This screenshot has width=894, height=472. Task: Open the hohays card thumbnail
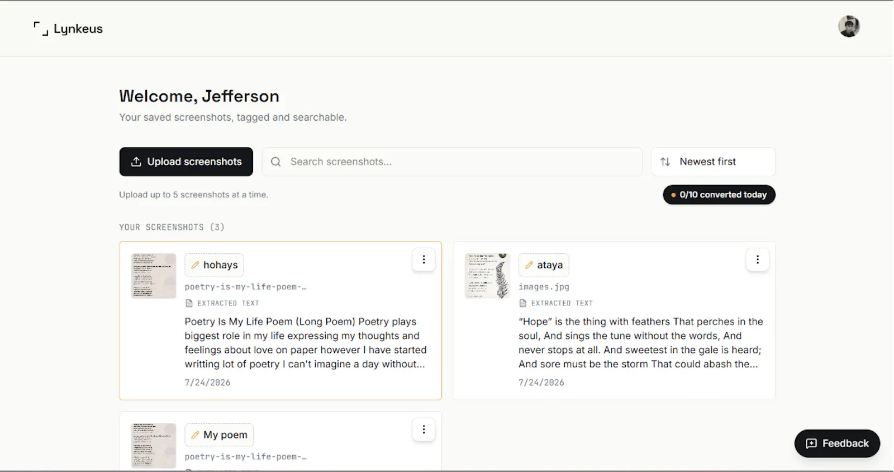[x=154, y=276]
